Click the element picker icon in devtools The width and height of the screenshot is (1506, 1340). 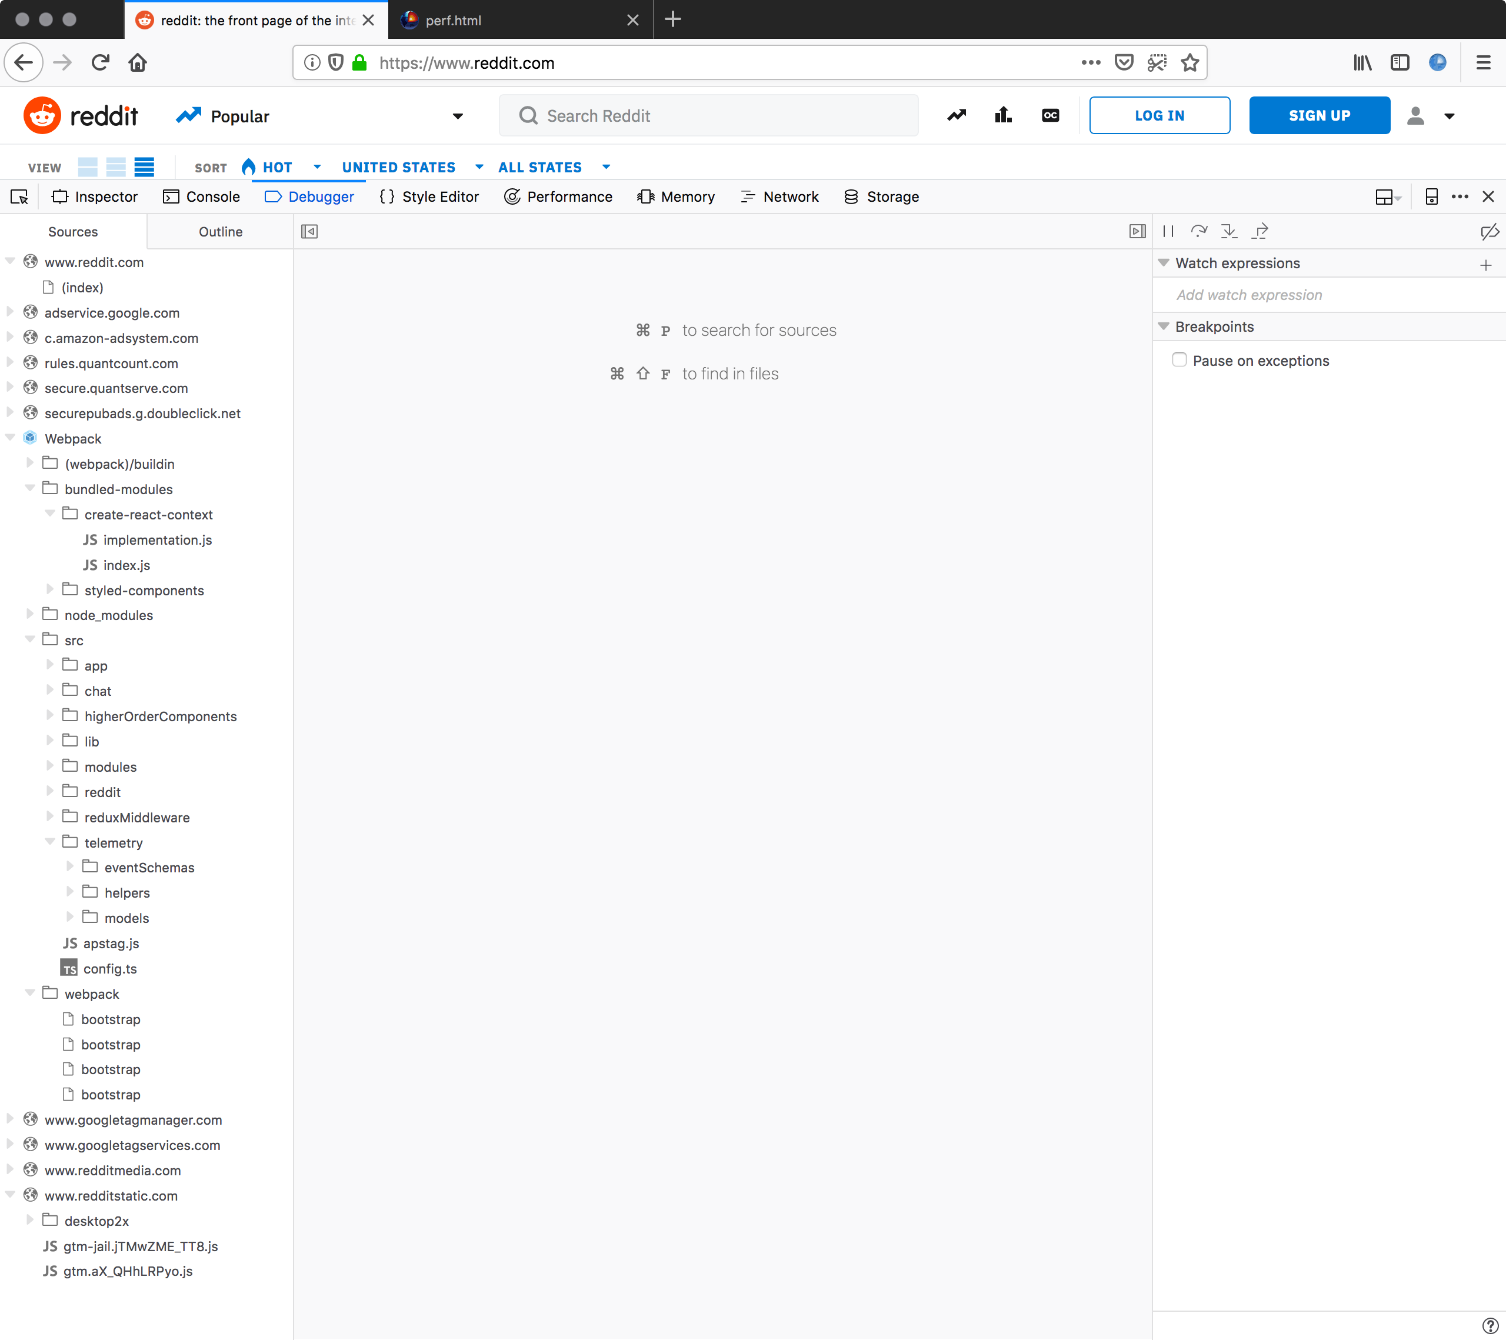(20, 196)
